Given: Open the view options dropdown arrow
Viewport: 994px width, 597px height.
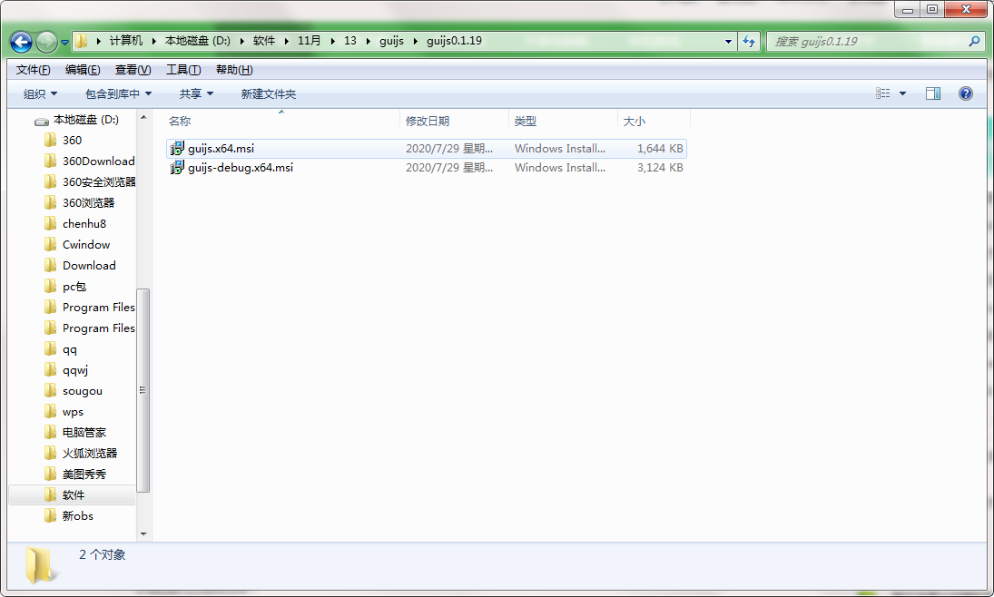Looking at the screenshot, I should tap(902, 93).
